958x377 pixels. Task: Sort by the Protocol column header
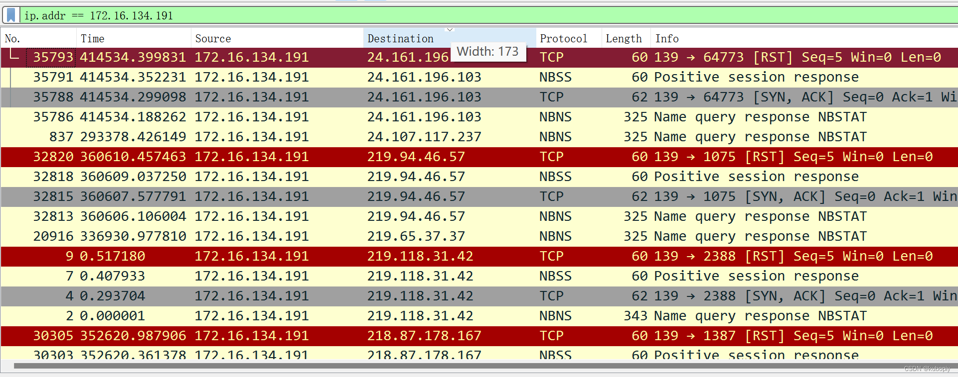pyautogui.click(x=569, y=38)
